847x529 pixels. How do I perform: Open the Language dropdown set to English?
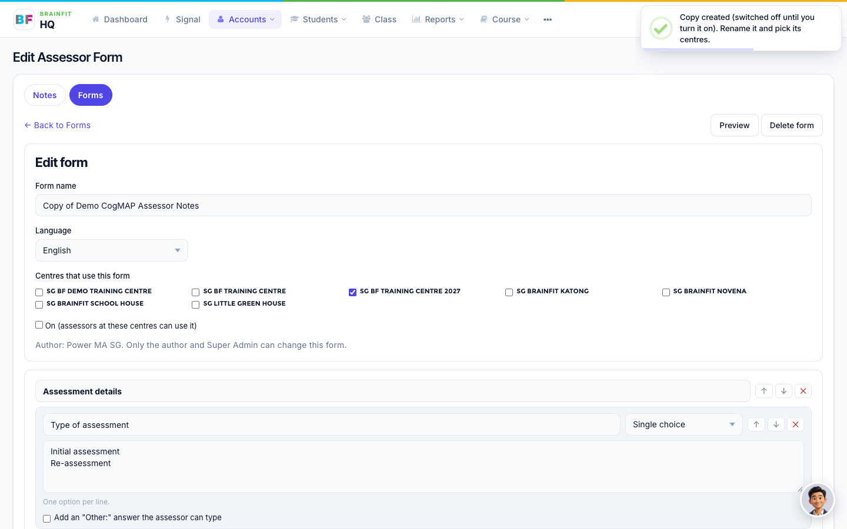tap(112, 250)
